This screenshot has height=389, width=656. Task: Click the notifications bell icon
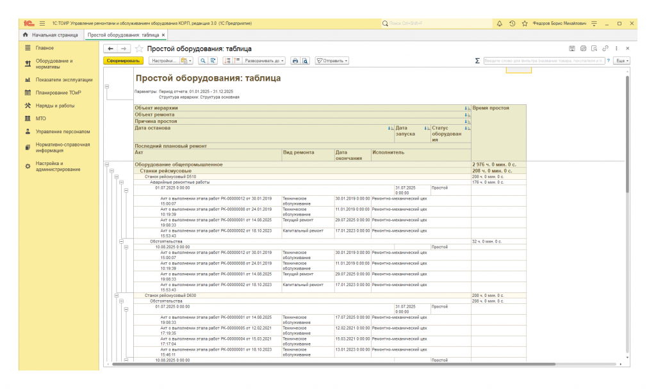[x=500, y=24]
